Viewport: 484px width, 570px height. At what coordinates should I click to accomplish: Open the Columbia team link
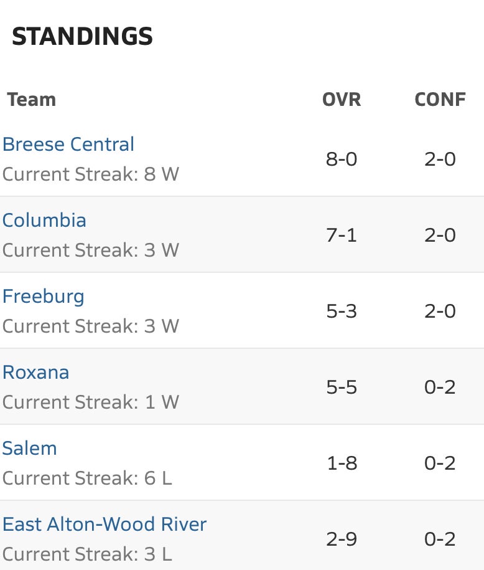pos(44,220)
